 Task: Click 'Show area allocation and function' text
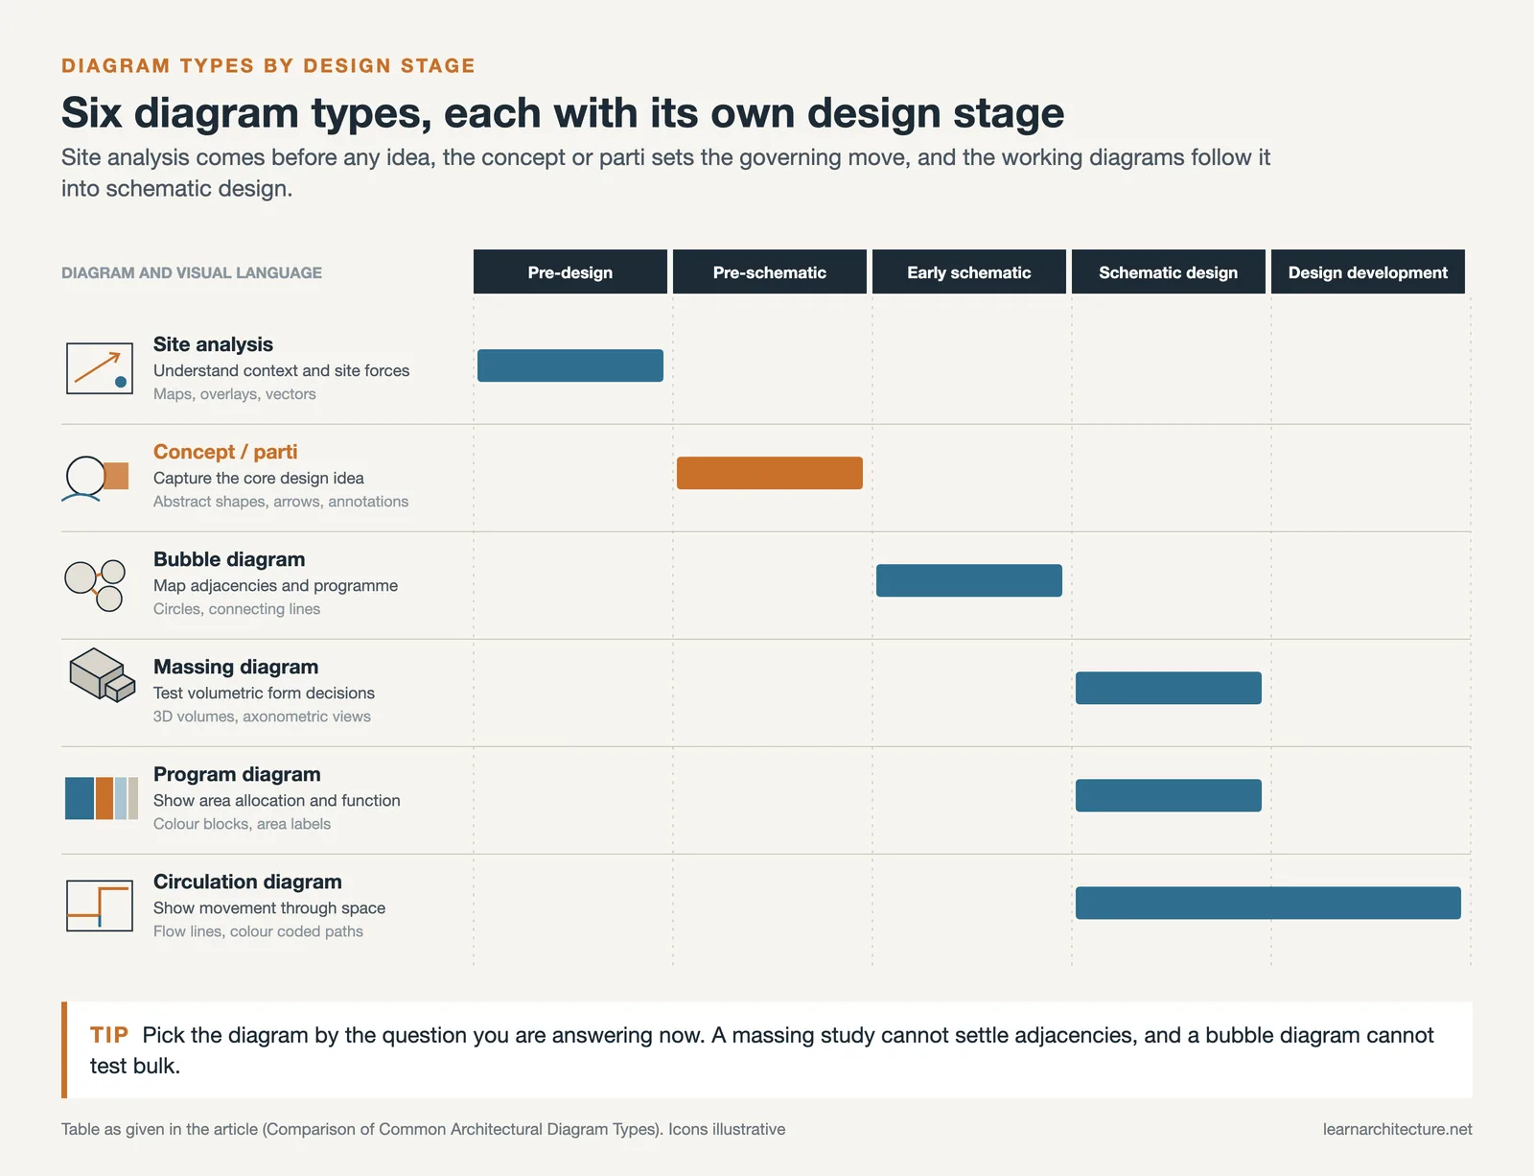pos(277,800)
